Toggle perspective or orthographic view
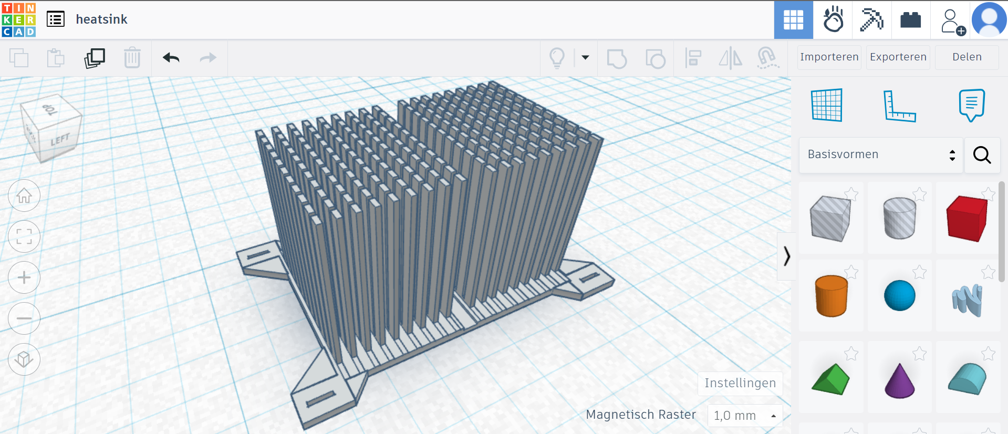The image size is (1008, 434). pos(24,359)
